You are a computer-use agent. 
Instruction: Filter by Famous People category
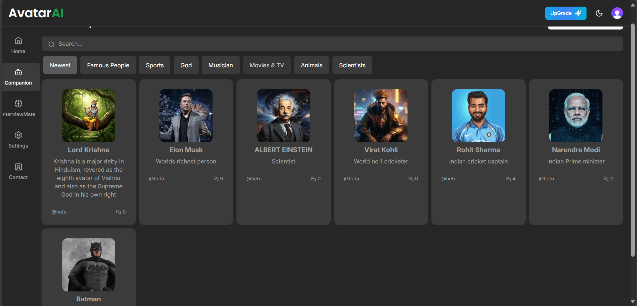pyautogui.click(x=108, y=65)
